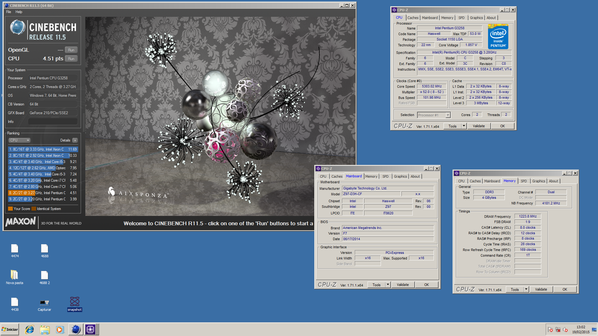598x336 pixels.
Task: Switch to Graphics tab in CPU-Z Memory window
Action: click(x=539, y=181)
